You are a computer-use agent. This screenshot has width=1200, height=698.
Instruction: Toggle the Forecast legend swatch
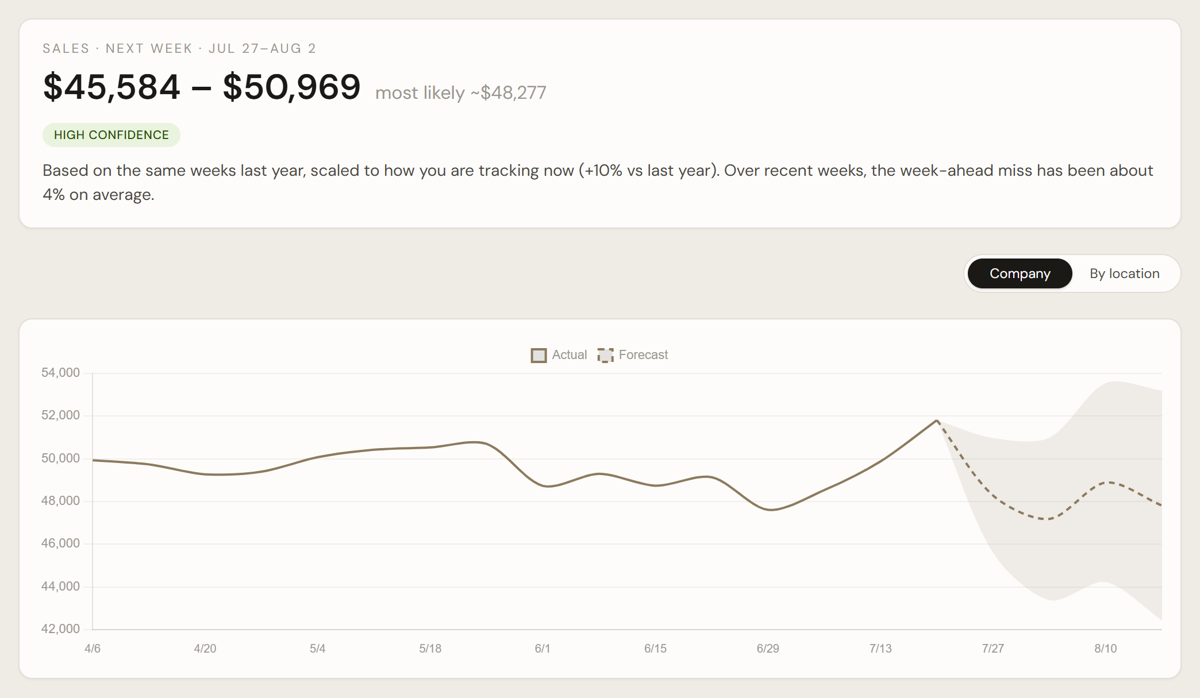pyautogui.click(x=605, y=355)
